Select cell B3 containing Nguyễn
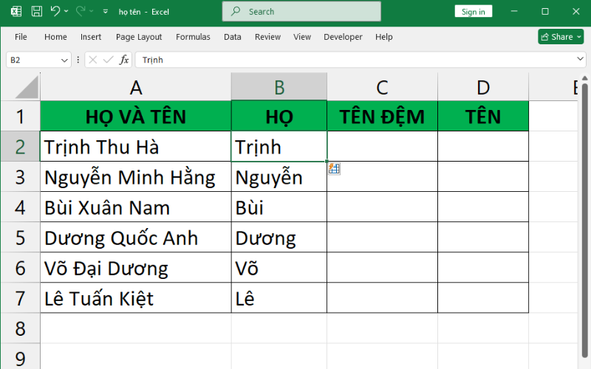This screenshot has height=369, width=591. click(x=279, y=177)
